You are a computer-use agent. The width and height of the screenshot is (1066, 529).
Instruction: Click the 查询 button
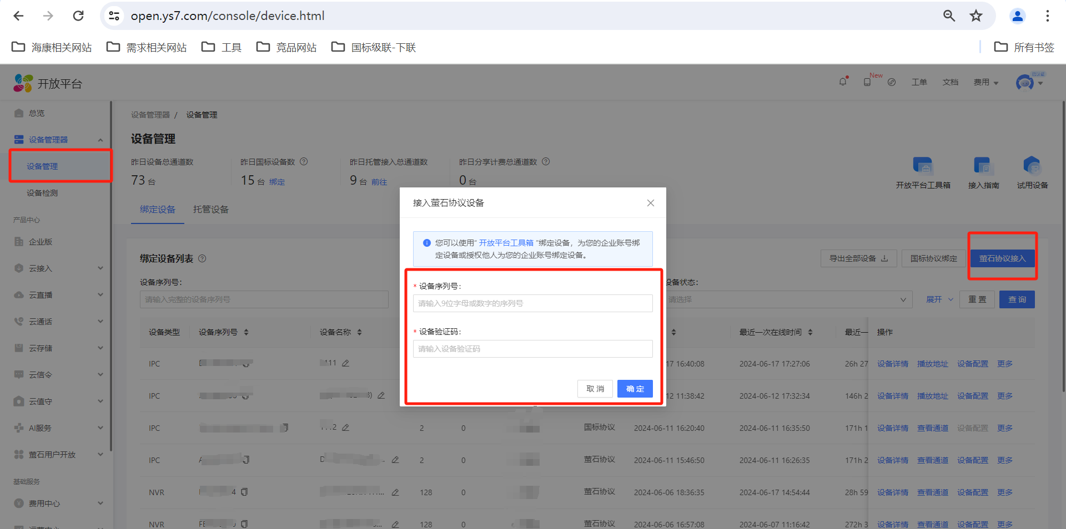click(x=1017, y=299)
